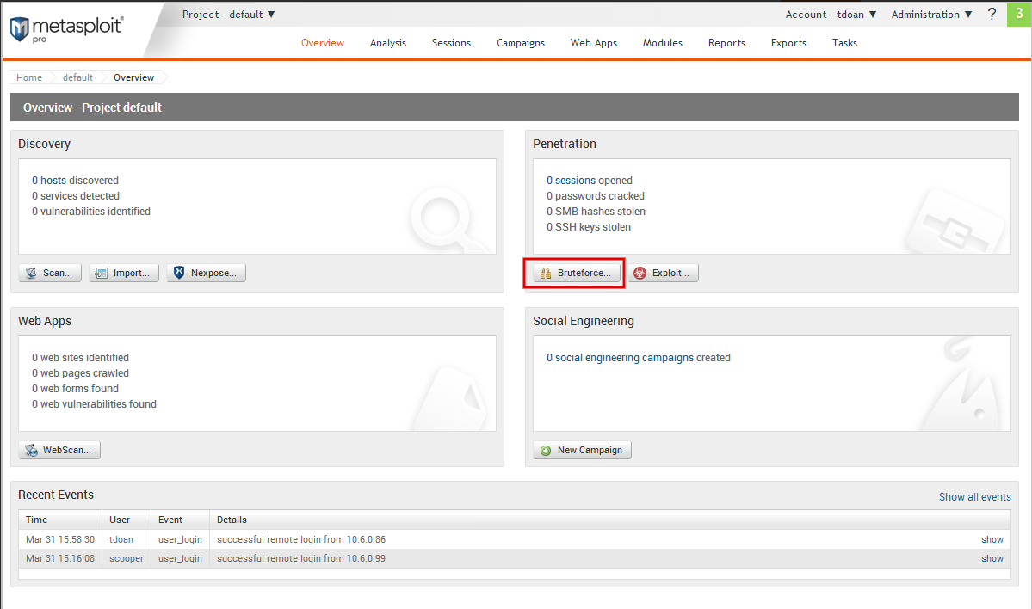The height and width of the screenshot is (609, 1032).
Task: Switch to the Analysis tab
Action: pos(387,43)
